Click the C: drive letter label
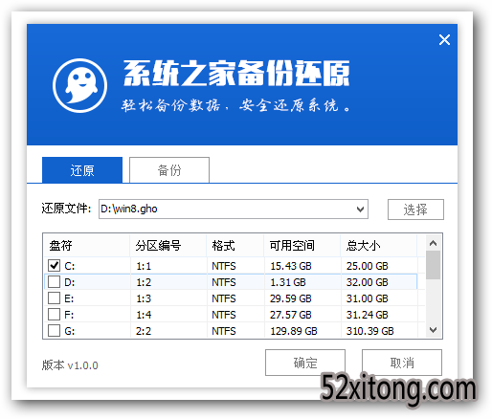 point(70,266)
